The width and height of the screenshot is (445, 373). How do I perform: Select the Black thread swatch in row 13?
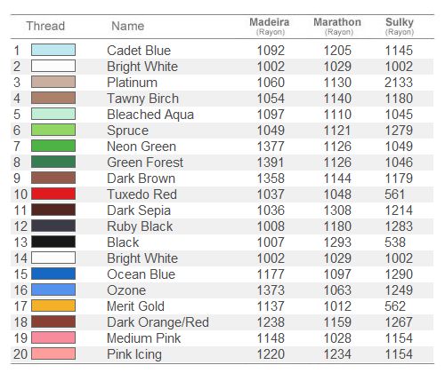[53, 242]
